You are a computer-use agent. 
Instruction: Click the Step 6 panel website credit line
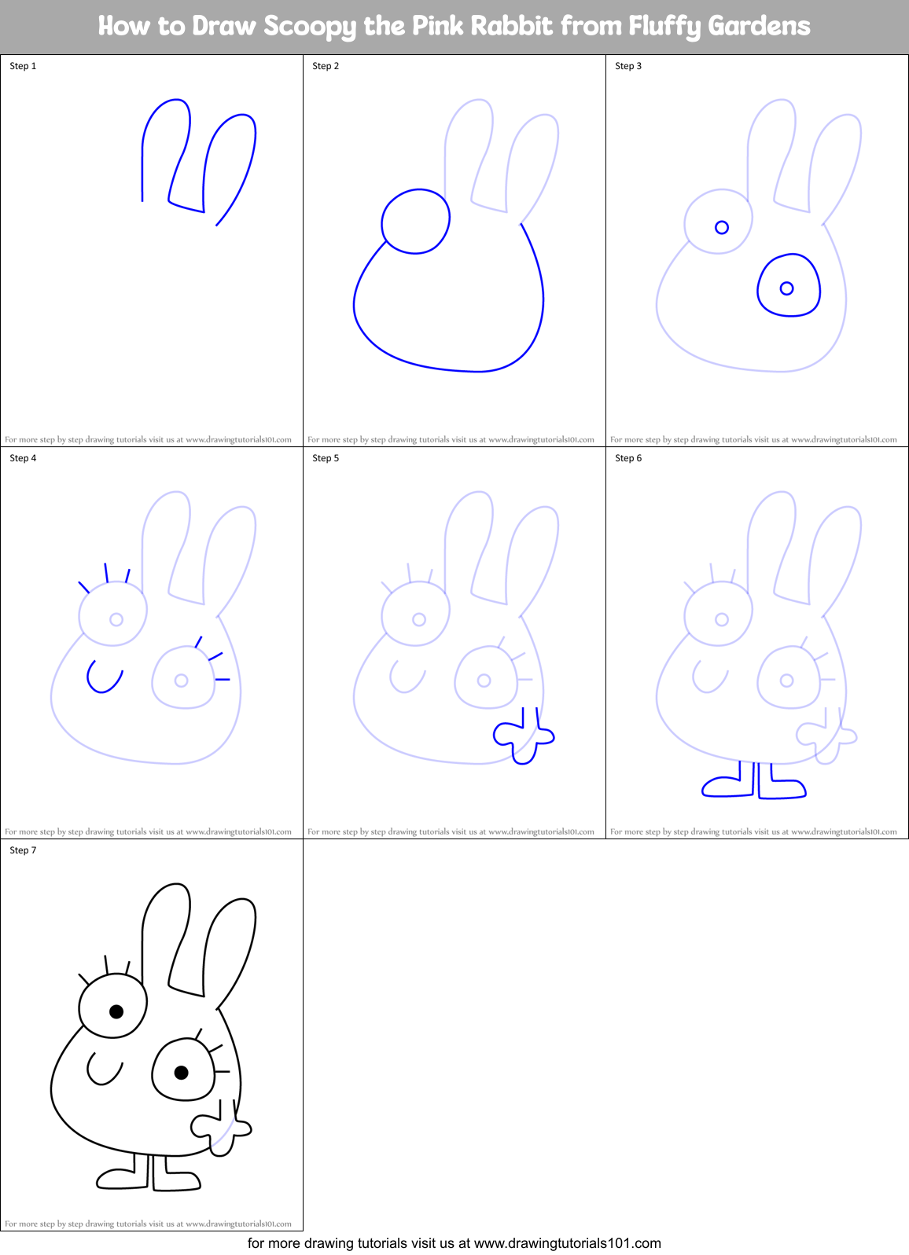coord(753,831)
